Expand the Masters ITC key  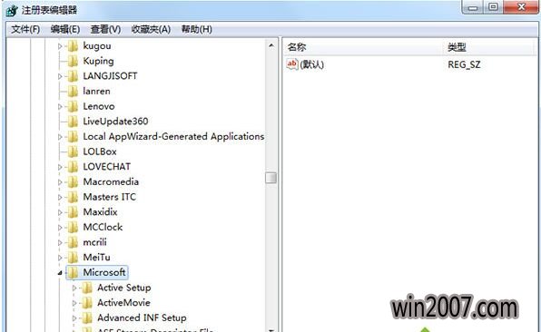point(60,197)
